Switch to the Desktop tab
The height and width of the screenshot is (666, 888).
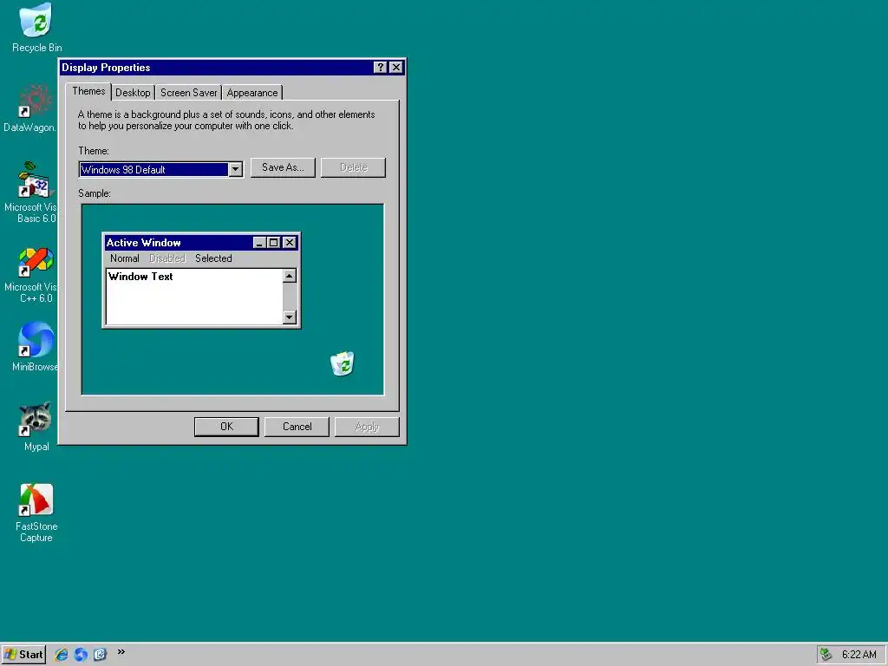coord(133,93)
